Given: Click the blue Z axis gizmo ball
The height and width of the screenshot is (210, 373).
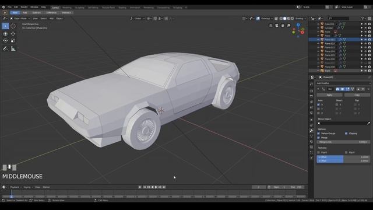Looking at the screenshot, I should pos(298,24).
